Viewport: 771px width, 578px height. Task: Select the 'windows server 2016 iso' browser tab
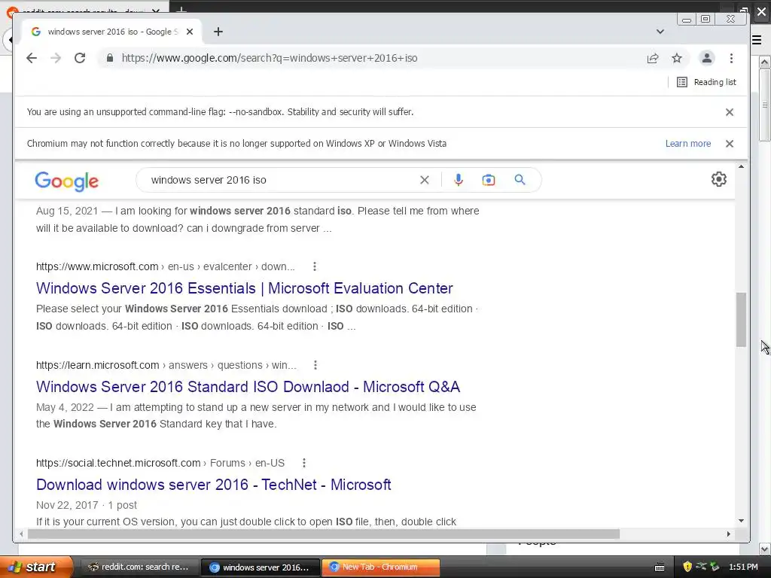click(x=112, y=32)
